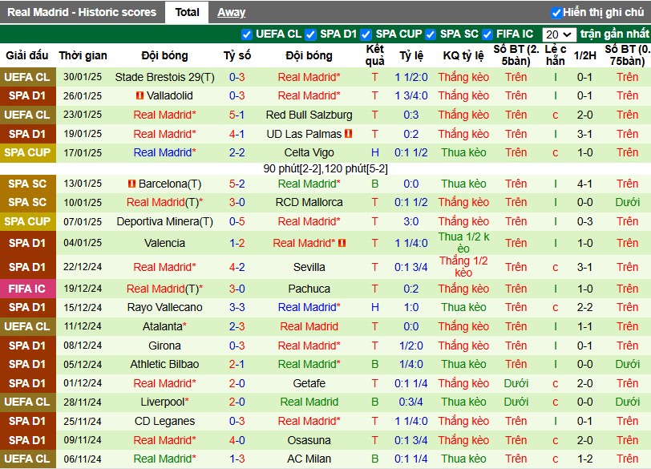The image size is (651, 469).
Task: Click the Thời gian column header
Action: (83, 55)
